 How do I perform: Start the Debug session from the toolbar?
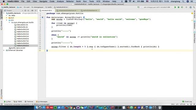179,7
